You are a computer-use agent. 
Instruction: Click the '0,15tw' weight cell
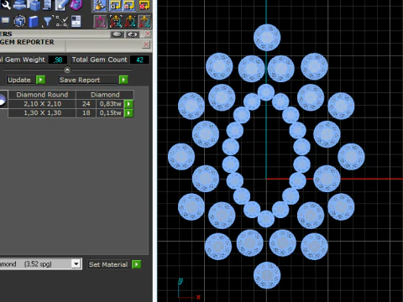coord(110,113)
